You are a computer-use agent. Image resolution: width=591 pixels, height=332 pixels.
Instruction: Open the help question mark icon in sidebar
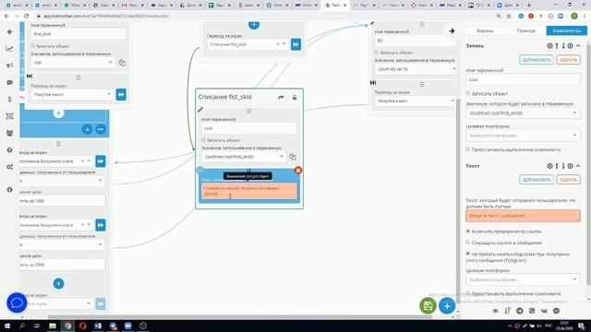pos(10,149)
